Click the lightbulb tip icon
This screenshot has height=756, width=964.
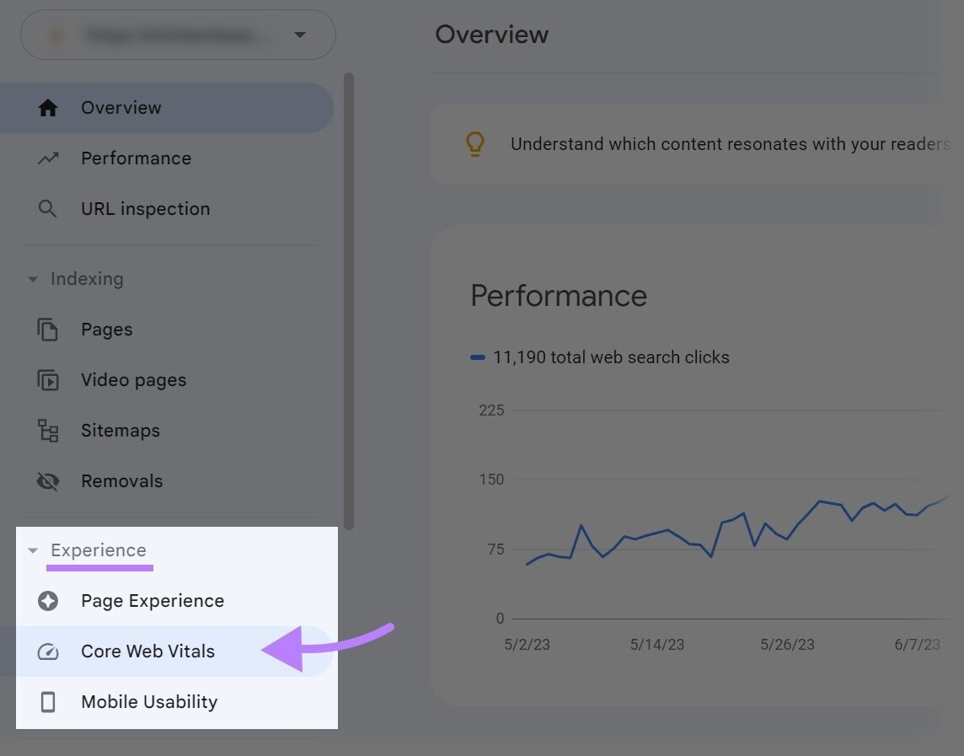point(474,143)
